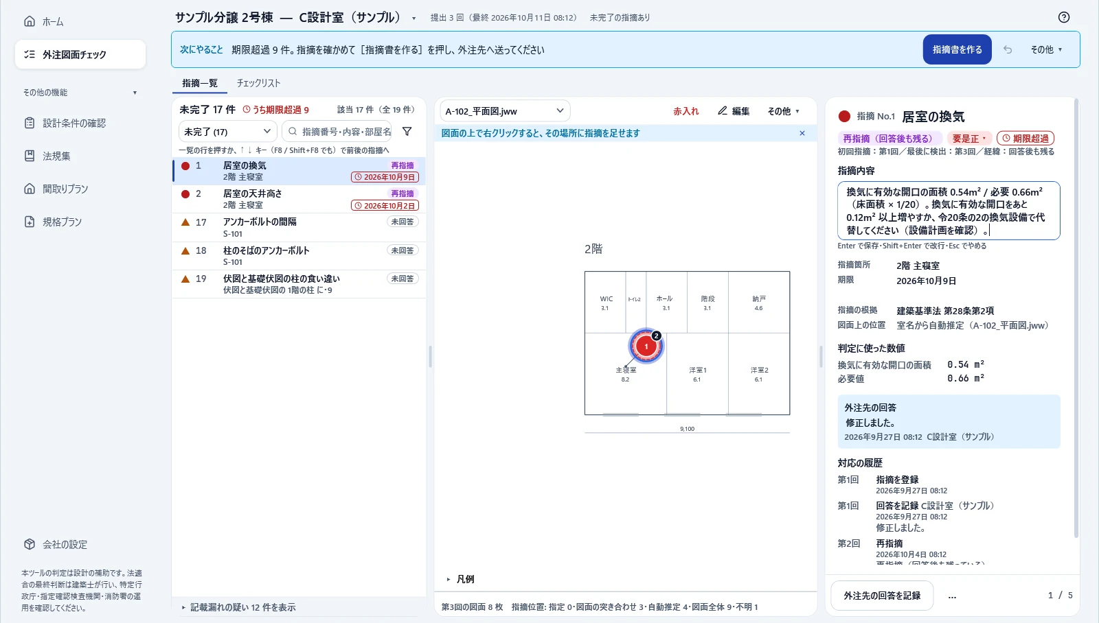Open the A-102_平面図.jww file dropdown

tap(505, 110)
